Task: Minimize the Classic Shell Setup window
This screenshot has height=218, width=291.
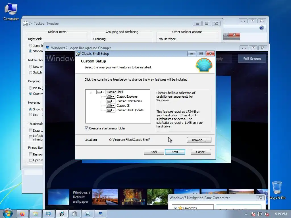Action: (192, 54)
